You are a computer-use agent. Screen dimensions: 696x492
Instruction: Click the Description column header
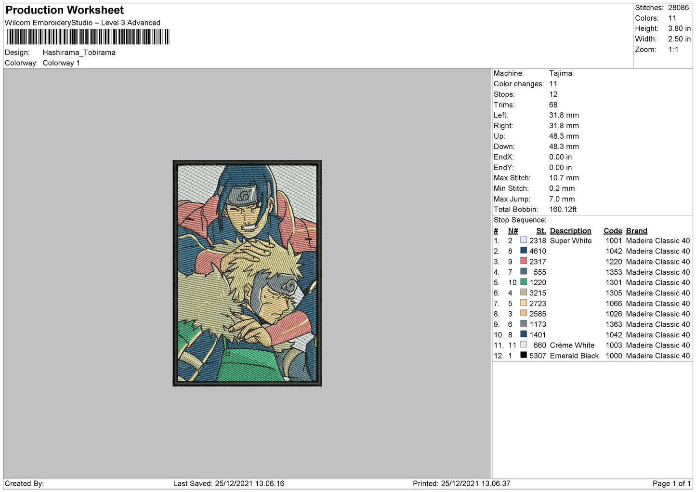pyautogui.click(x=570, y=231)
